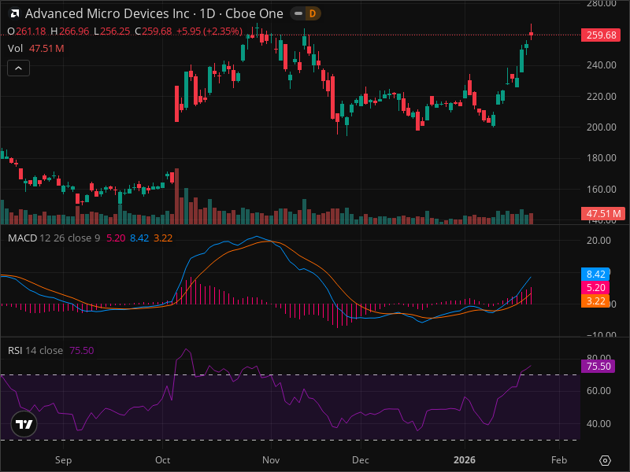Viewport: 630px width, 472px height.
Task: Click the O261.18 open value in legend
Action: click(27, 31)
